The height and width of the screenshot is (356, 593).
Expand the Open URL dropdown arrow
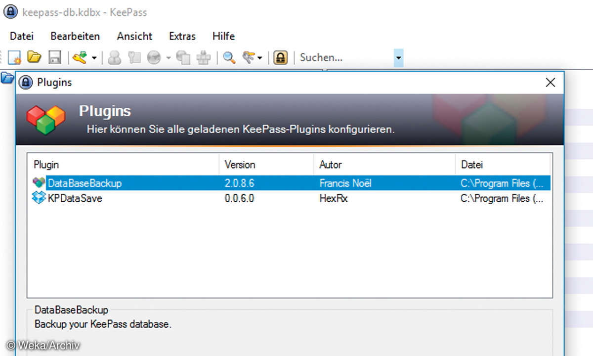[x=168, y=58]
